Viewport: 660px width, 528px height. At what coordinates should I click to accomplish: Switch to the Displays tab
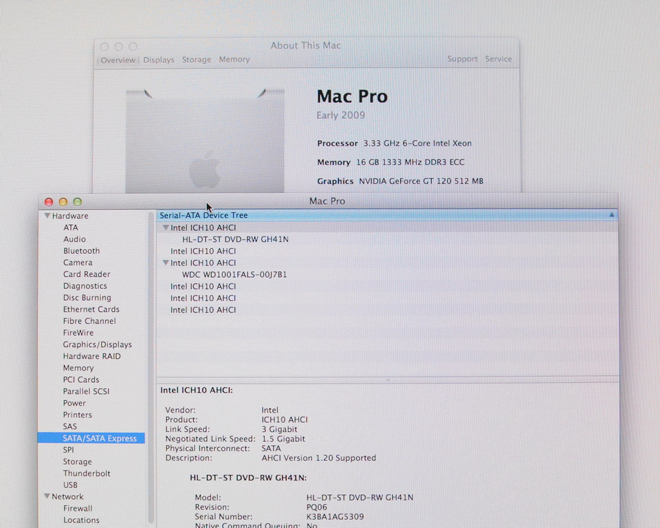click(x=159, y=60)
